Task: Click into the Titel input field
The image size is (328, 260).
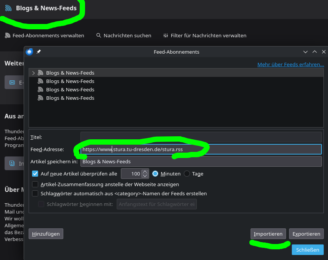Action: (x=201, y=137)
